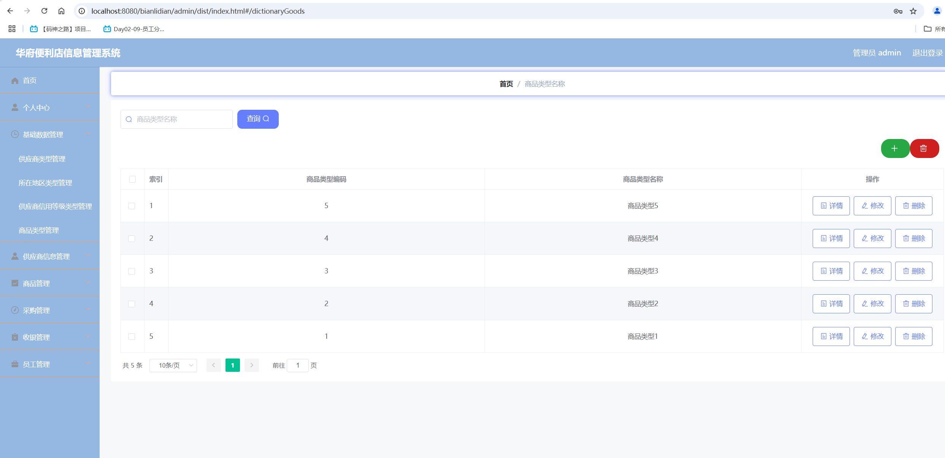Click the clock icon beside 基础数据管理

[x=15, y=134]
